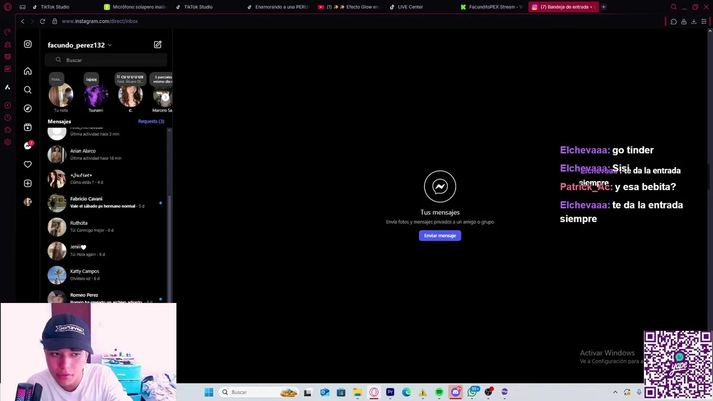This screenshot has width=713, height=401.
Task: Open Notifications heart icon
Action: coord(28,164)
